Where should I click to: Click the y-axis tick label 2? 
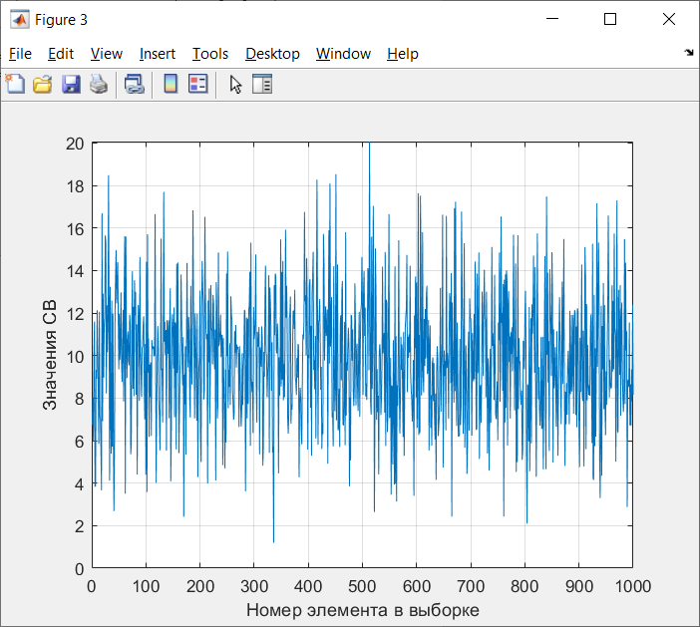pos(80,527)
